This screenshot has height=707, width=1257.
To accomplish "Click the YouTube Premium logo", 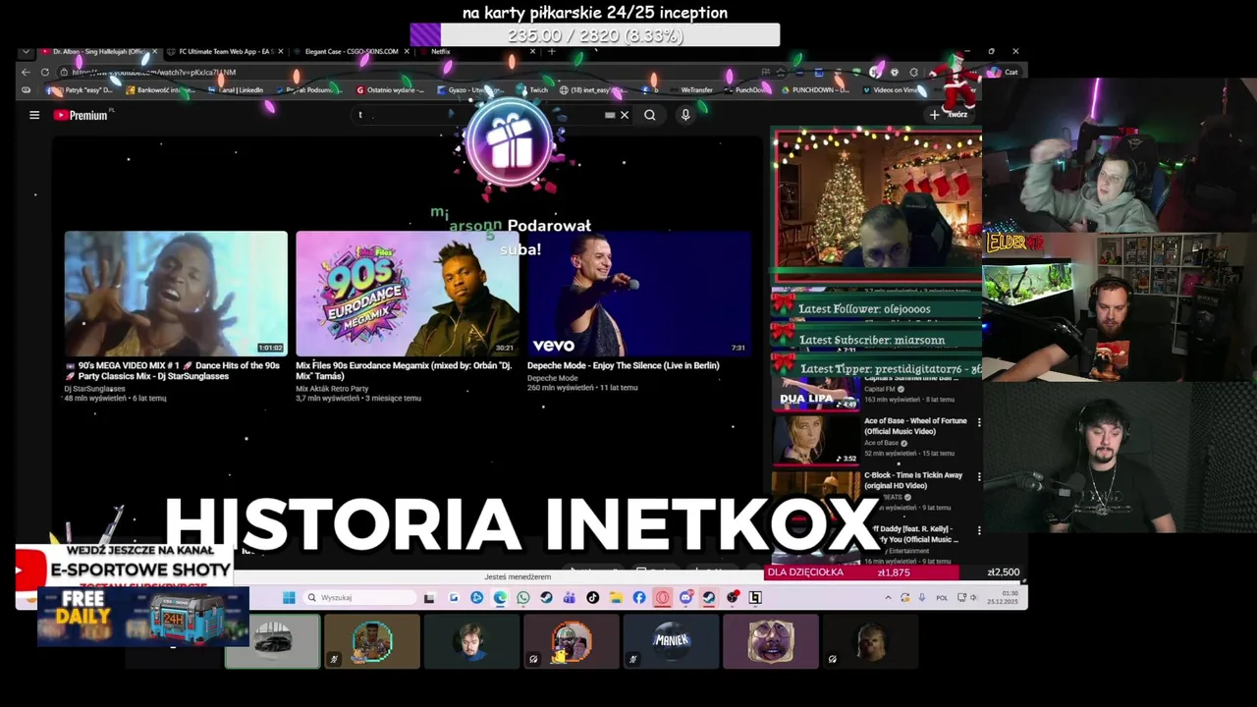I will pyautogui.click(x=81, y=115).
